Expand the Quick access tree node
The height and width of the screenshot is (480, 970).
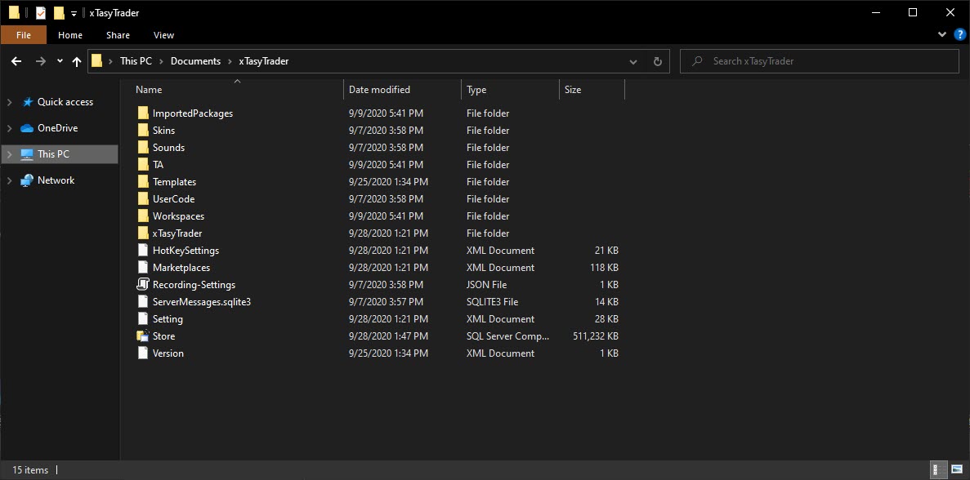coord(10,102)
